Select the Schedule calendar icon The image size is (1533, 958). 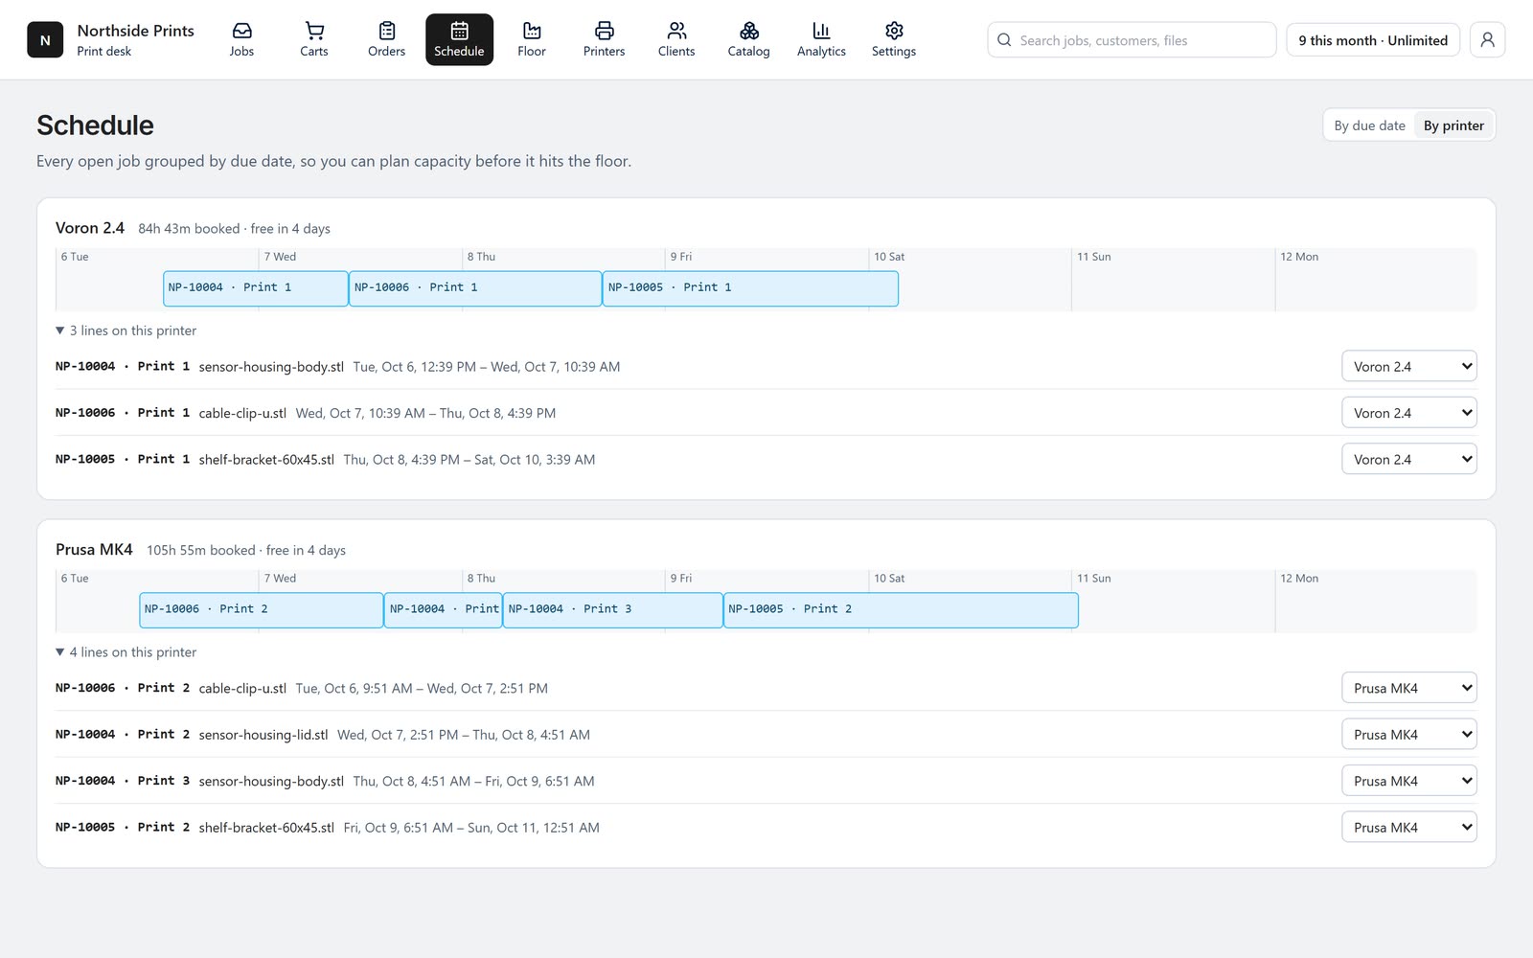[459, 31]
